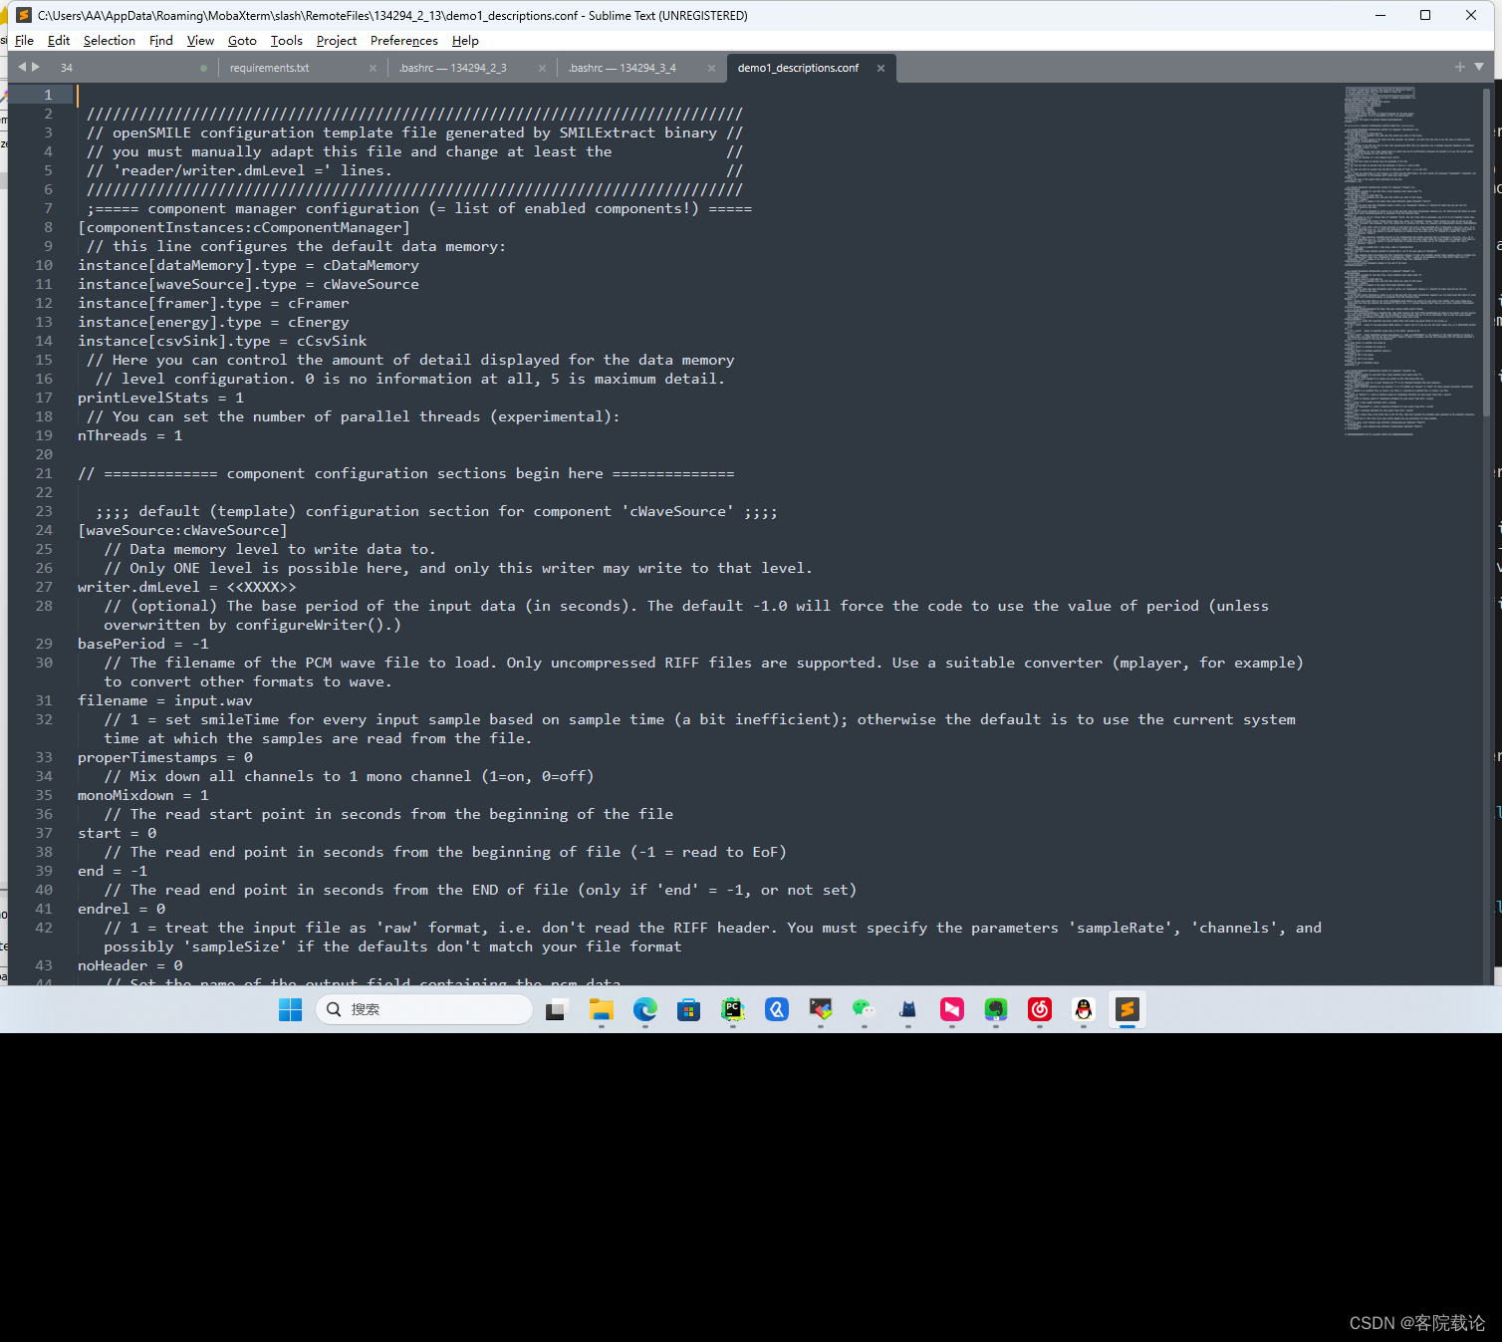The height and width of the screenshot is (1342, 1502).
Task: Minimize the Sublime Text window
Action: click(1380, 15)
